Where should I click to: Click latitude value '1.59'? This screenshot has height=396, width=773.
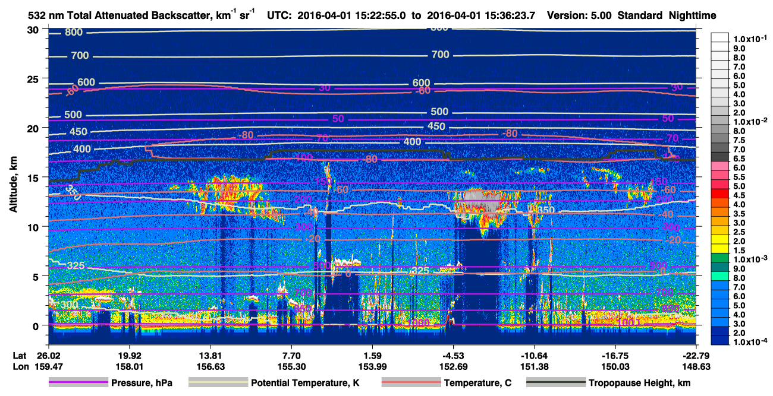click(372, 355)
